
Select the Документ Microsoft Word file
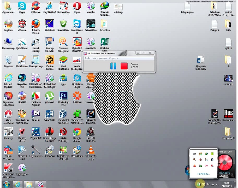201,63
